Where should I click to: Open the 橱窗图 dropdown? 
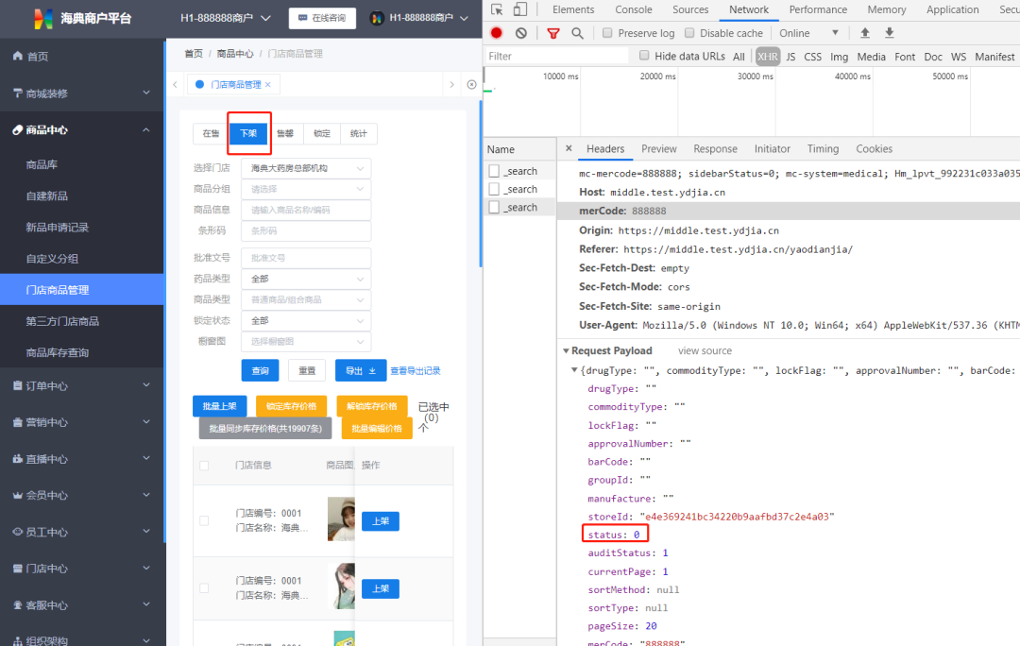point(306,342)
